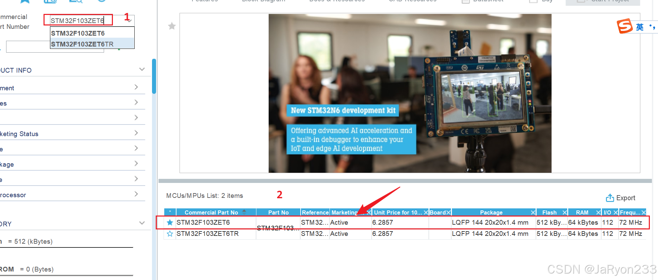
Task: Sort by Commercial Part No column header
Action: 211,212
